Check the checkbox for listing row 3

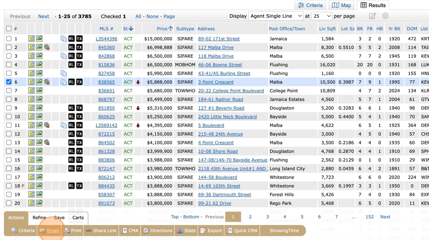click(x=8, y=56)
